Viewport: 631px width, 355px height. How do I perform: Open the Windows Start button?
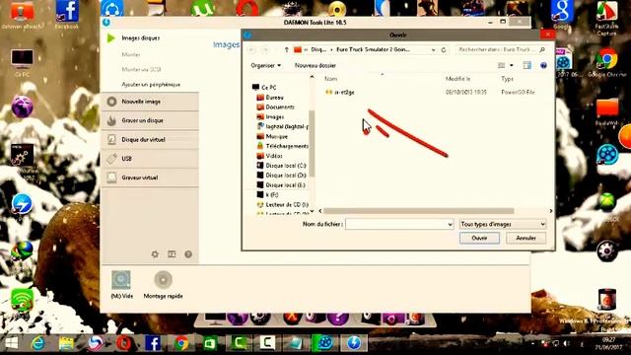coord(11,343)
